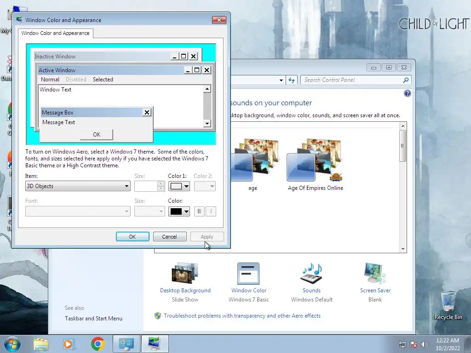
Task: Select the Age Of Empires Online theme
Action: tap(315, 164)
